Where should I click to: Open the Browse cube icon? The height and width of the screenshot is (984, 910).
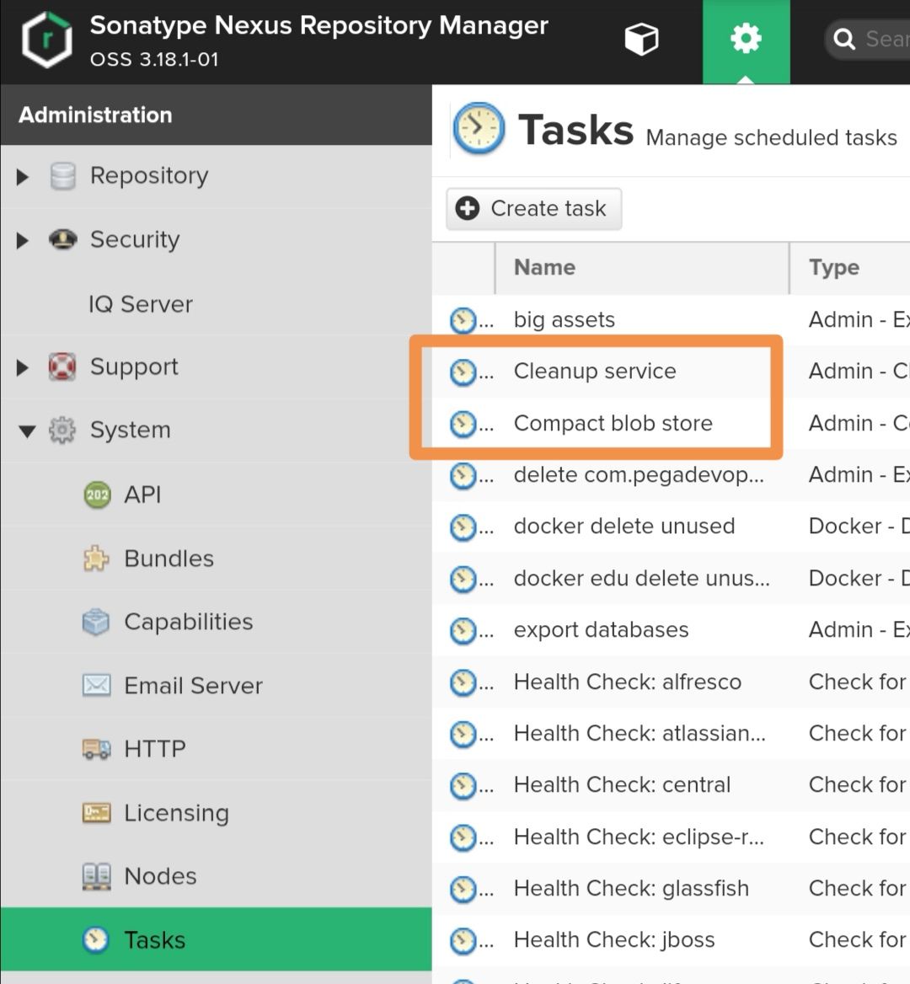click(x=641, y=40)
